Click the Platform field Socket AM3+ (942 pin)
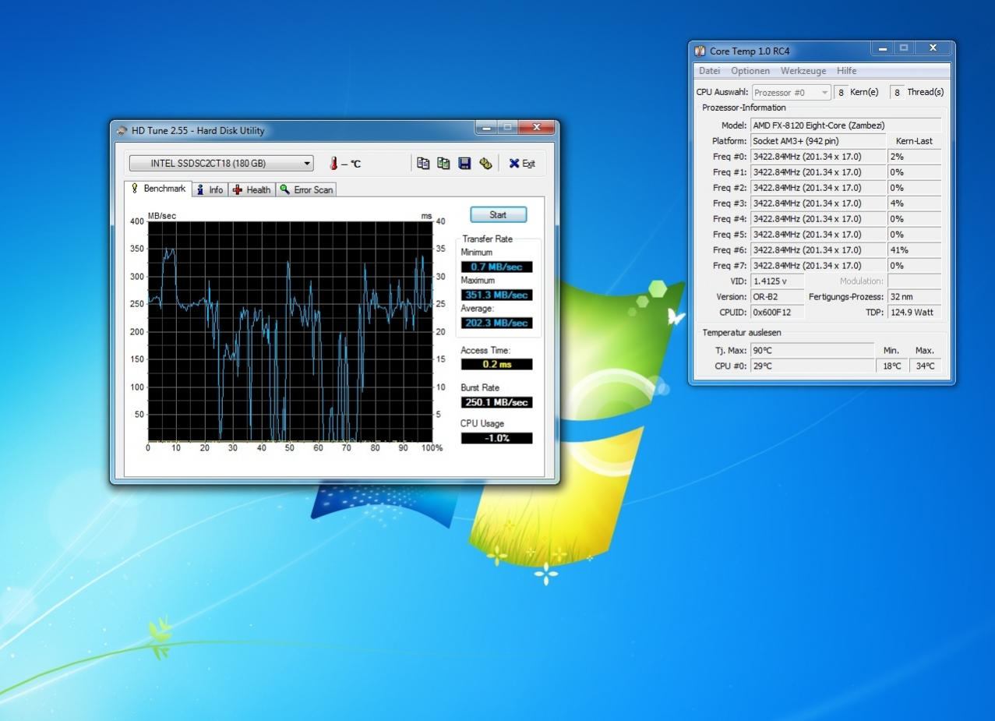 tap(817, 141)
